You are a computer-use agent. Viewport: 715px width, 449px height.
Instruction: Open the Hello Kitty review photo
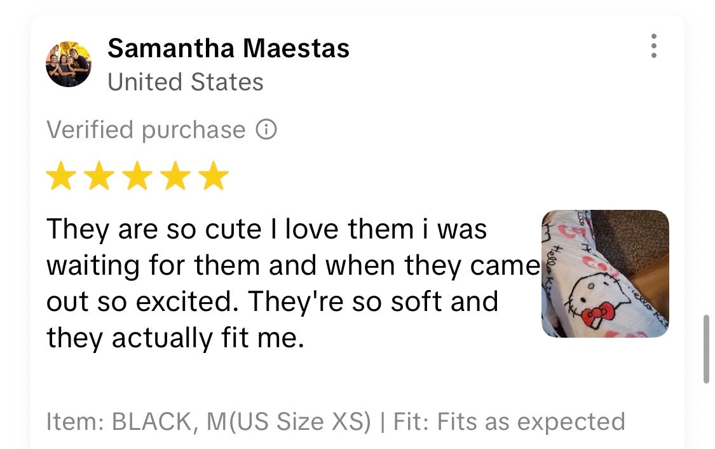pyautogui.click(x=604, y=273)
